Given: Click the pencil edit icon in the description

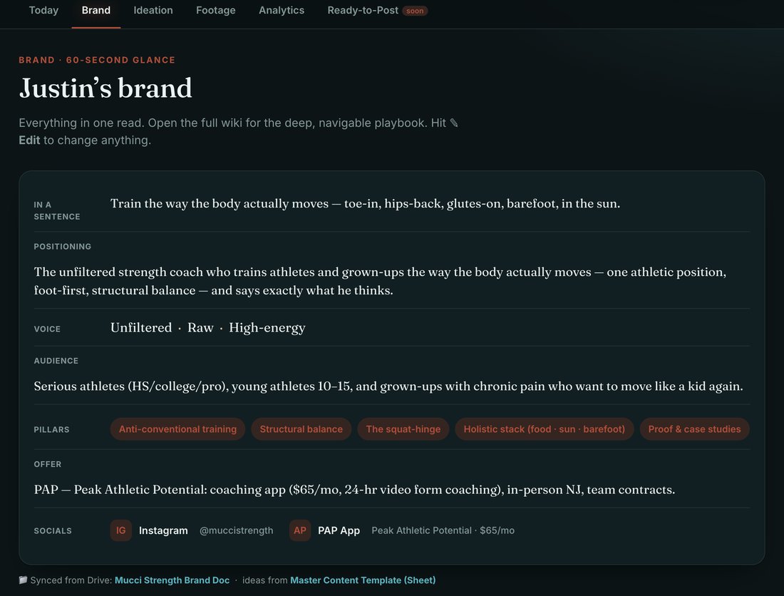Looking at the screenshot, I should 453,123.
